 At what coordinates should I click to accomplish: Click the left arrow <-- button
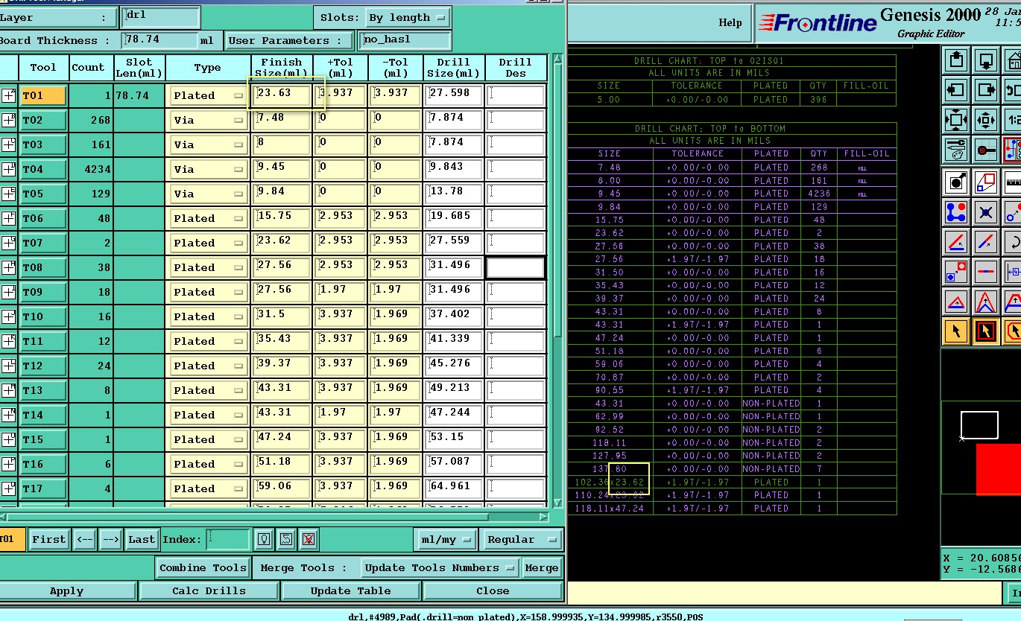click(84, 539)
